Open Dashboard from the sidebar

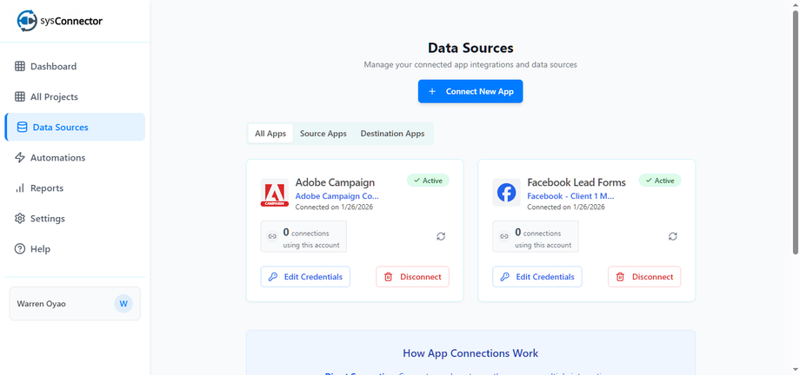click(53, 67)
